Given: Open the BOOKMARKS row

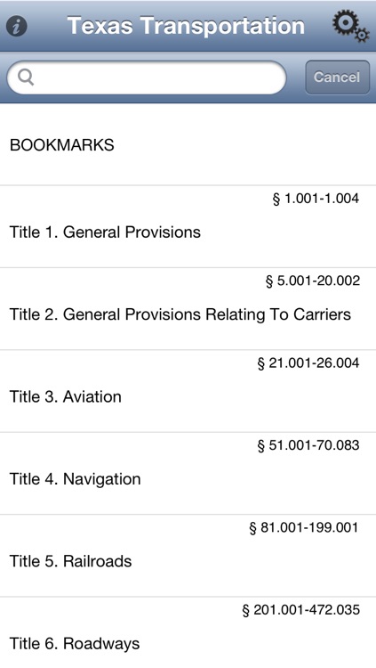Looking at the screenshot, I should [188, 145].
